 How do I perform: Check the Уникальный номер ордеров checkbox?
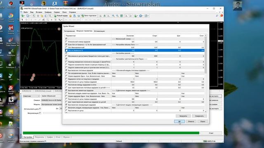tap(66, 42)
